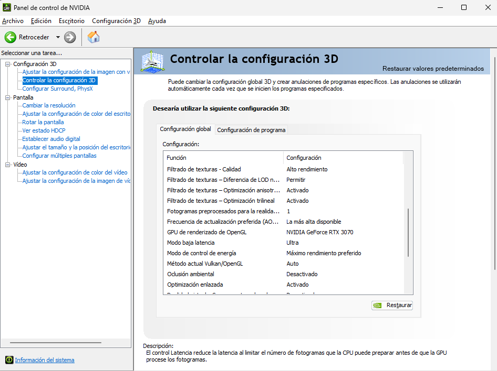
Task: Click the Función column header
Action: coord(223,158)
